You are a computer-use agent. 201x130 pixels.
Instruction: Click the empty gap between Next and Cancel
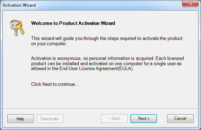pos(162,118)
